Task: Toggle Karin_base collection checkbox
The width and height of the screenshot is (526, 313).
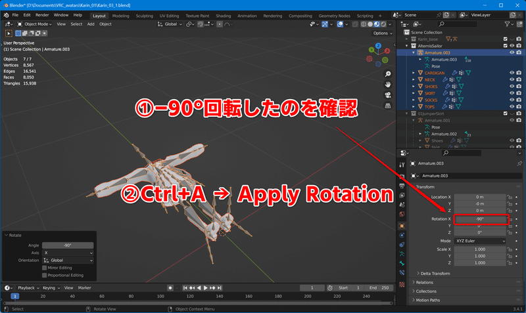Action: [x=505, y=39]
